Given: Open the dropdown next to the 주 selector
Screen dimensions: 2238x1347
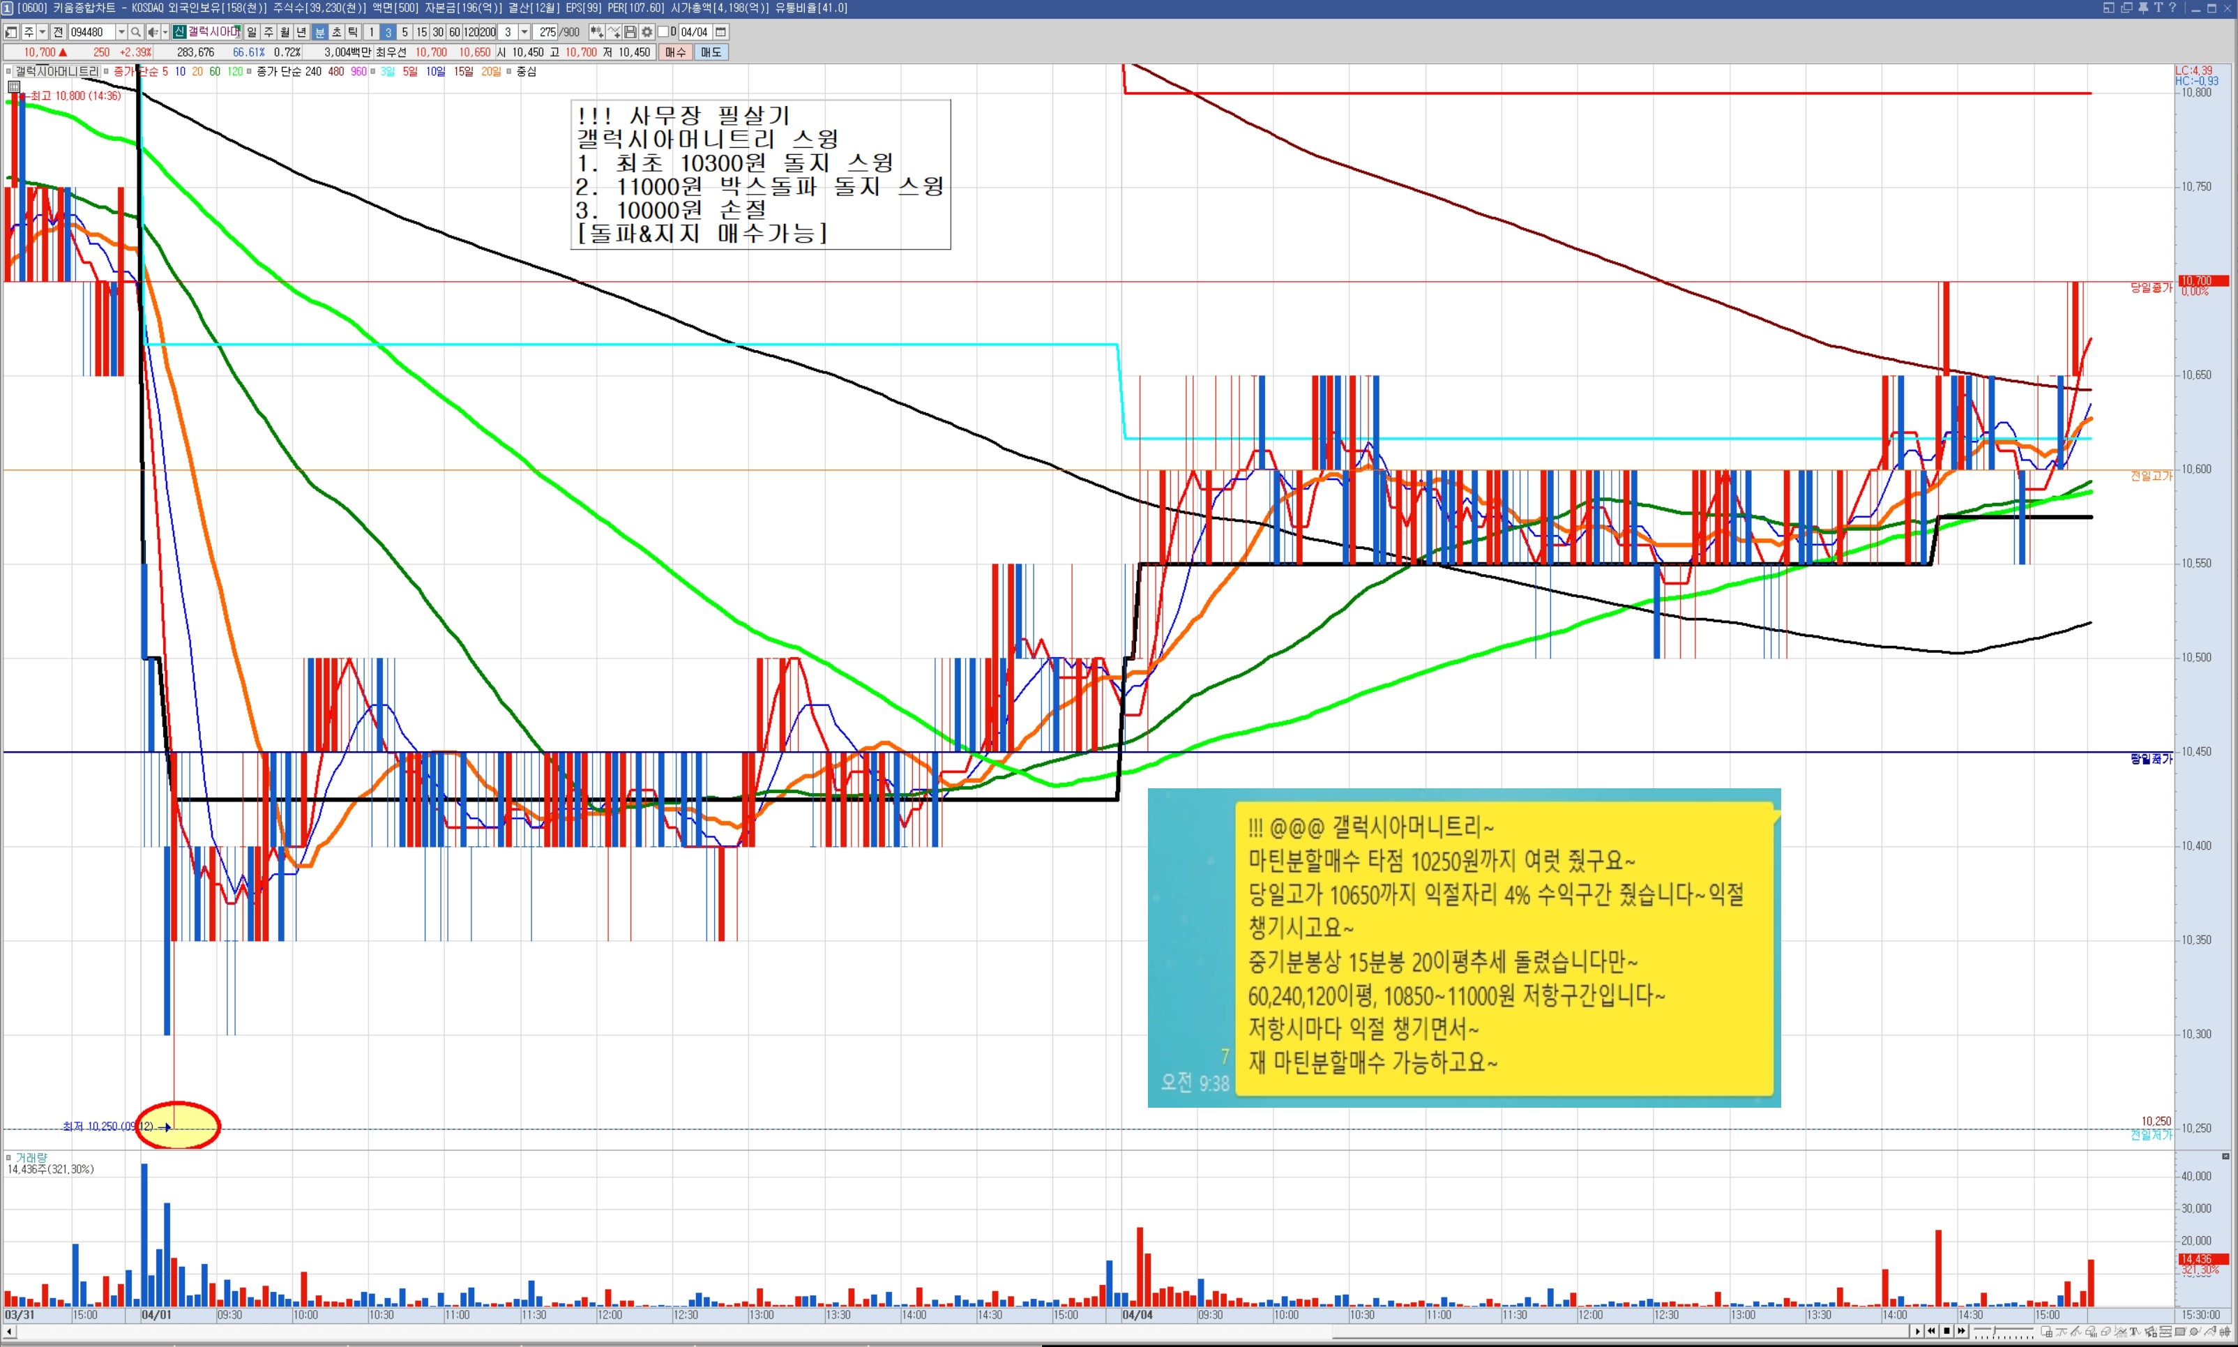Looking at the screenshot, I should (43, 33).
